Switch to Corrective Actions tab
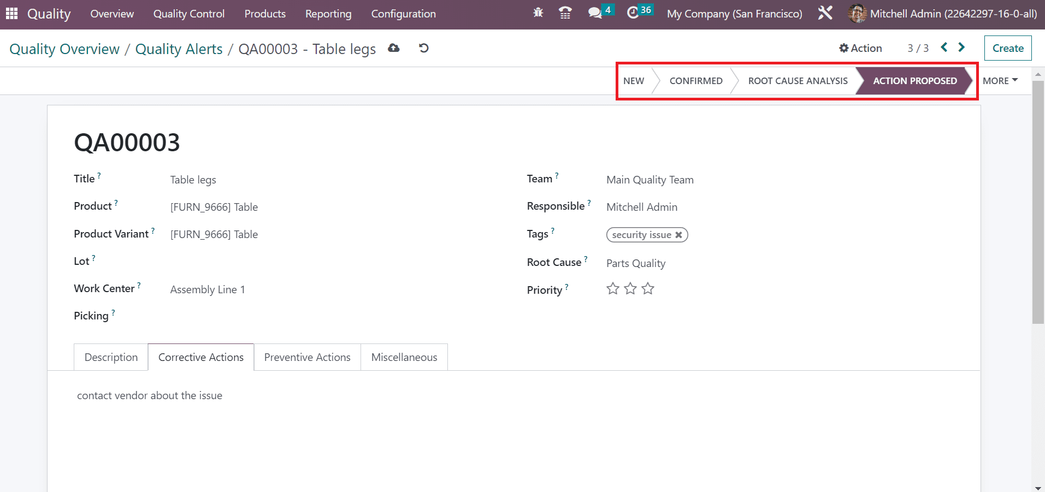The image size is (1045, 492). point(201,357)
